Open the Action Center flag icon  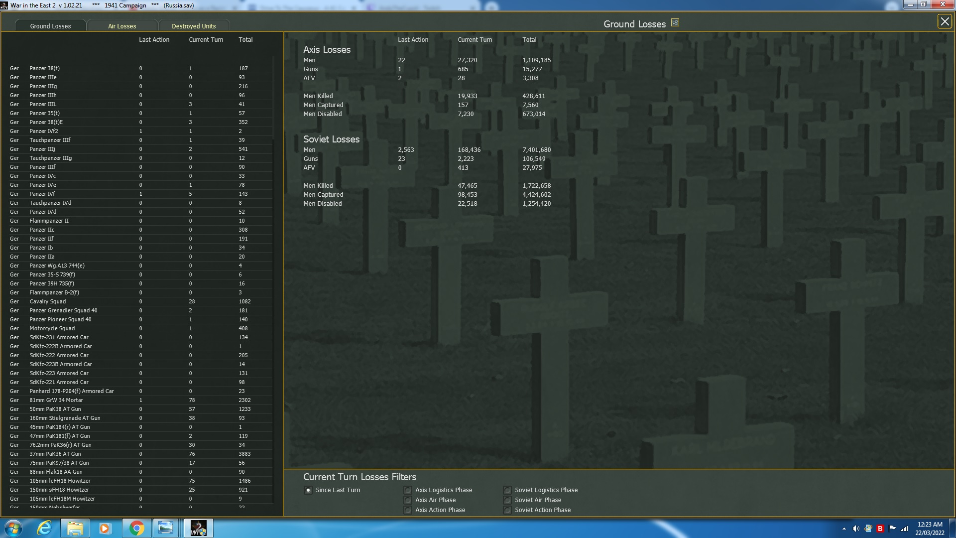(892, 529)
